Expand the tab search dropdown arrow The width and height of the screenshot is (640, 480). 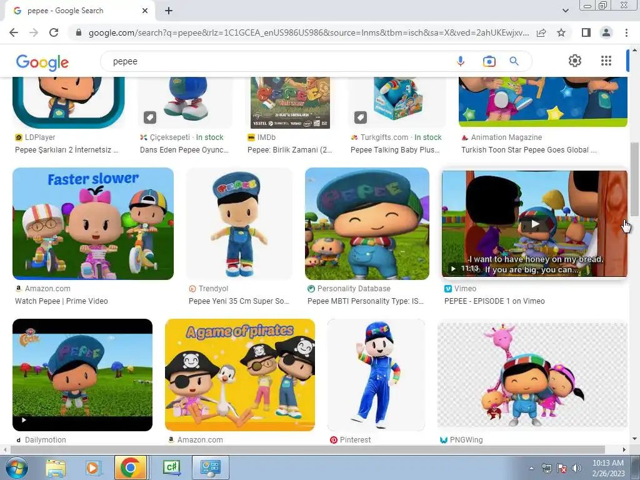coord(565,11)
